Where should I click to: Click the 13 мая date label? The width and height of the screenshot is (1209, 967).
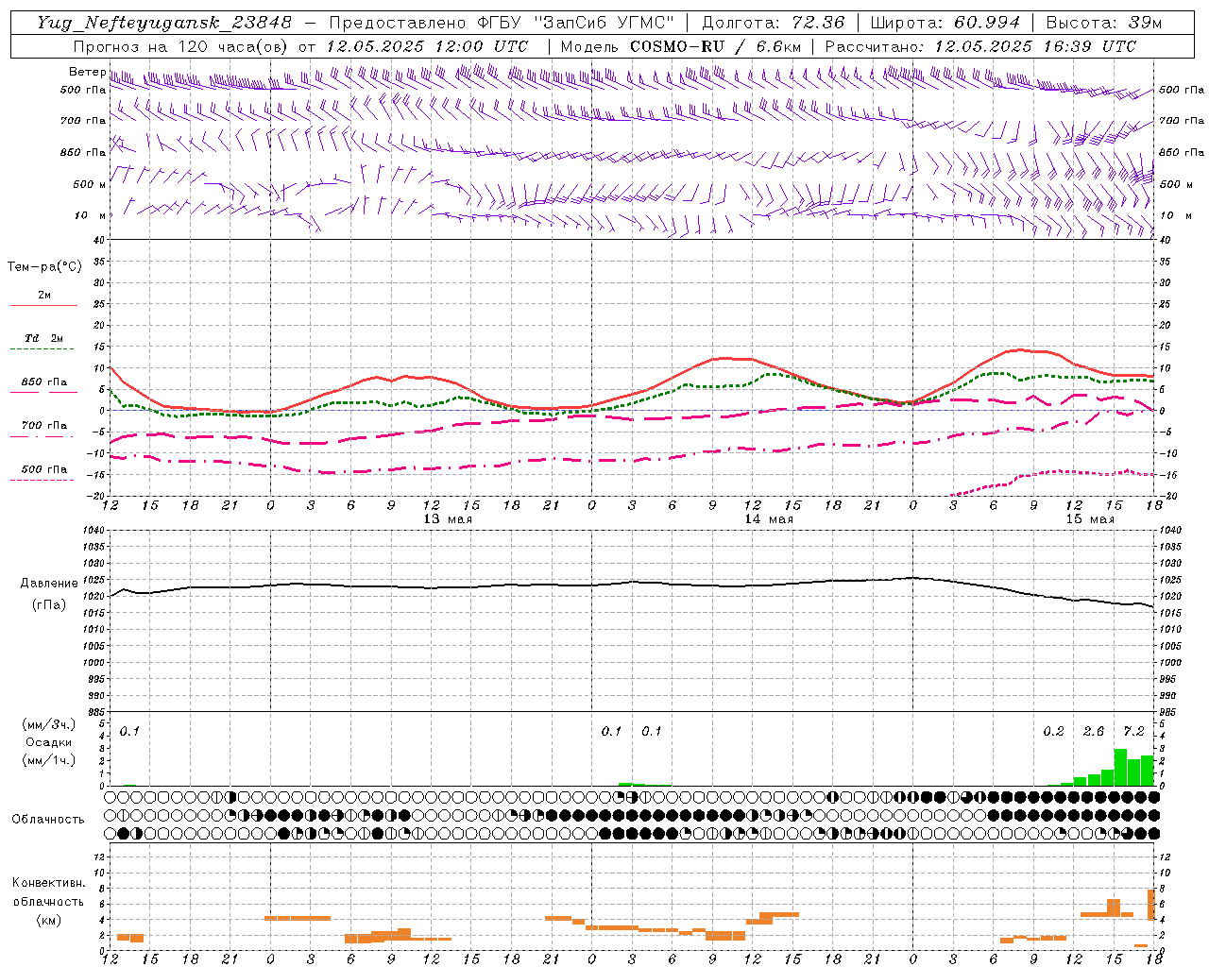(x=448, y=519)
